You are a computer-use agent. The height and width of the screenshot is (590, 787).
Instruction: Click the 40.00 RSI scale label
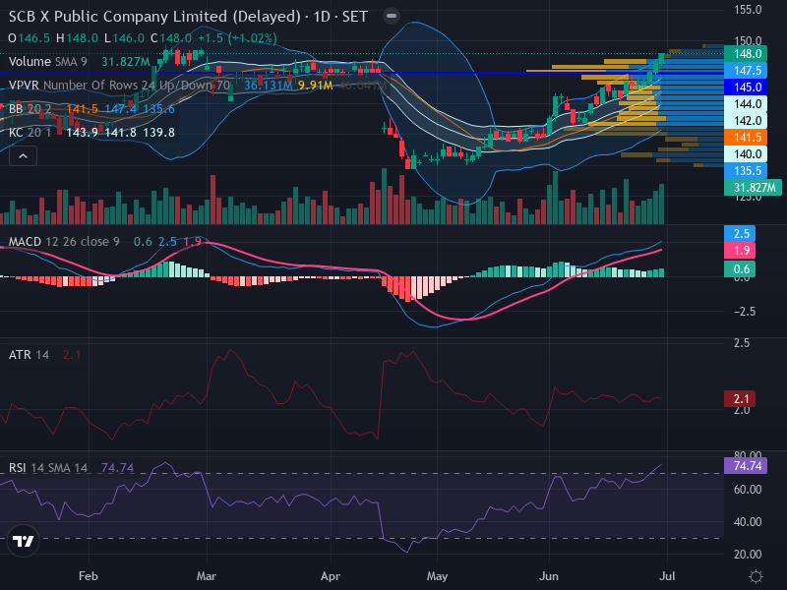[x=748, y=522]
